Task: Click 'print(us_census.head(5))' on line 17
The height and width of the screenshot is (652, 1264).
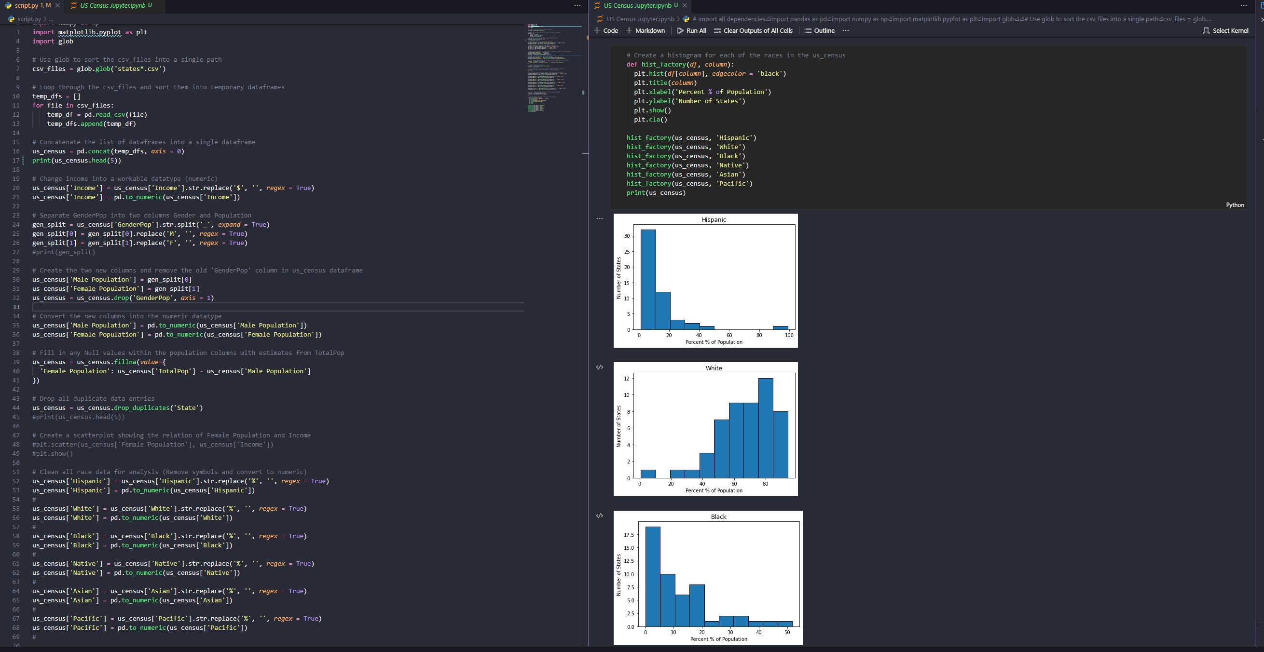Action: pos(77,161)
